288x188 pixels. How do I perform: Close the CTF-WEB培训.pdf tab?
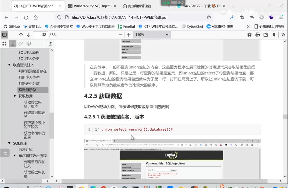pos(60,6)
